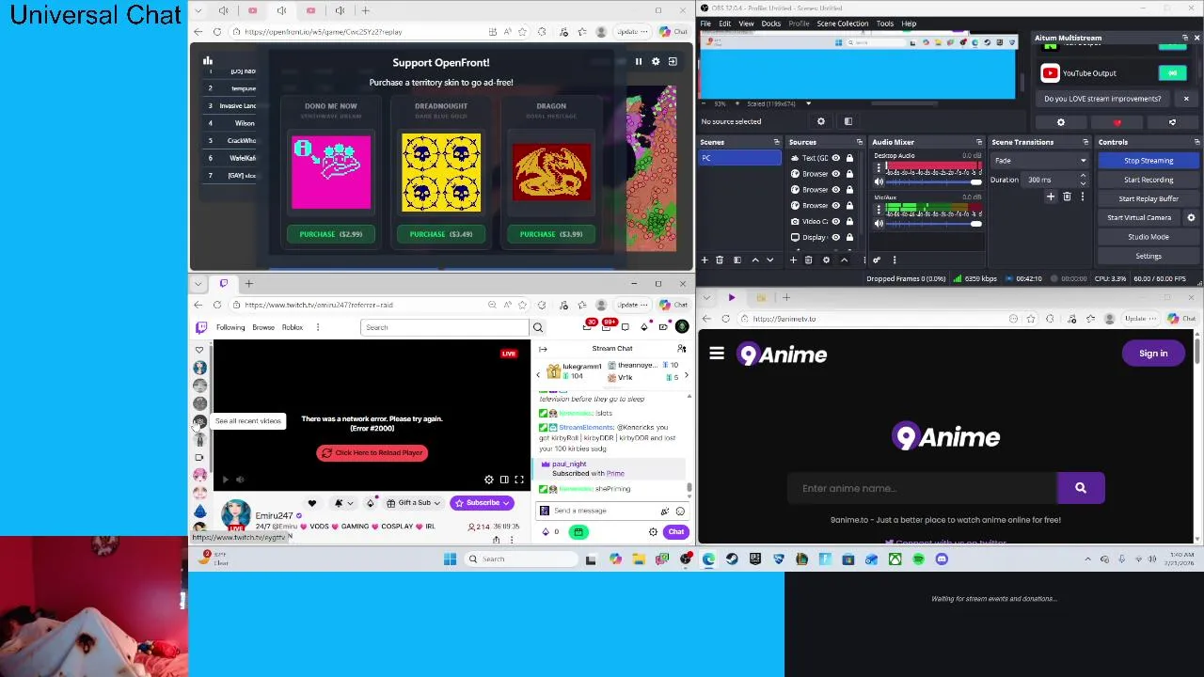Open the Browse tab on Twitch
Viewport: 1204px width, 677px height.
click(263, 327)
